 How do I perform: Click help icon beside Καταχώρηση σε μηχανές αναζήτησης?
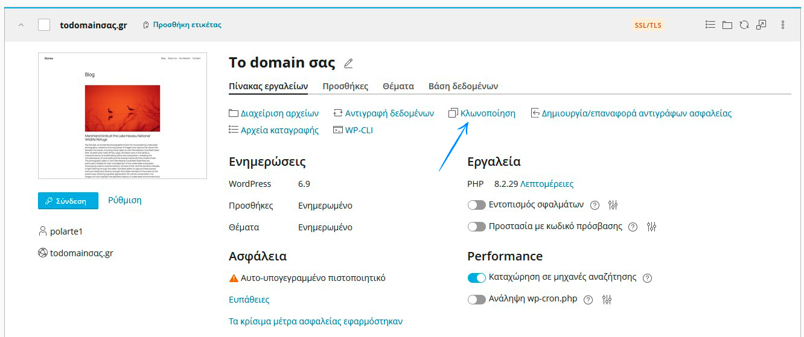[648, 278]
